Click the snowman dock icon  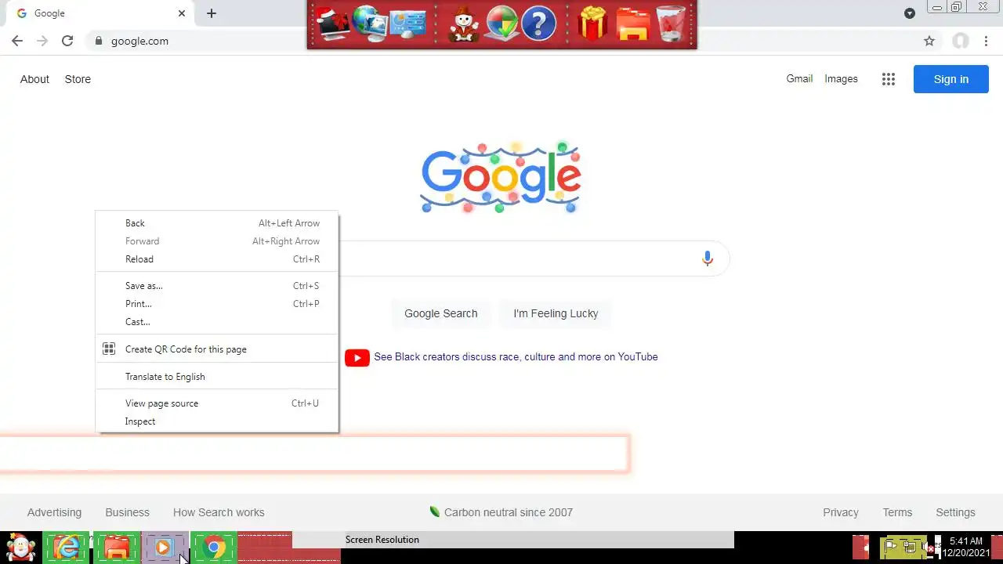[x=464, y=24]
